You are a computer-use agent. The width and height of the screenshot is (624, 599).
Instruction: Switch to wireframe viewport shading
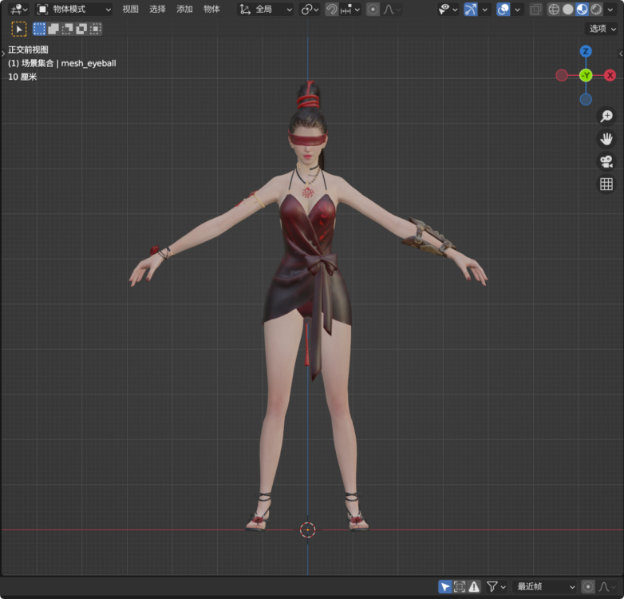[554, 10]
